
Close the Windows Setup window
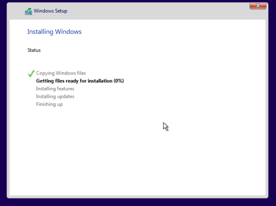coord(258,6)
